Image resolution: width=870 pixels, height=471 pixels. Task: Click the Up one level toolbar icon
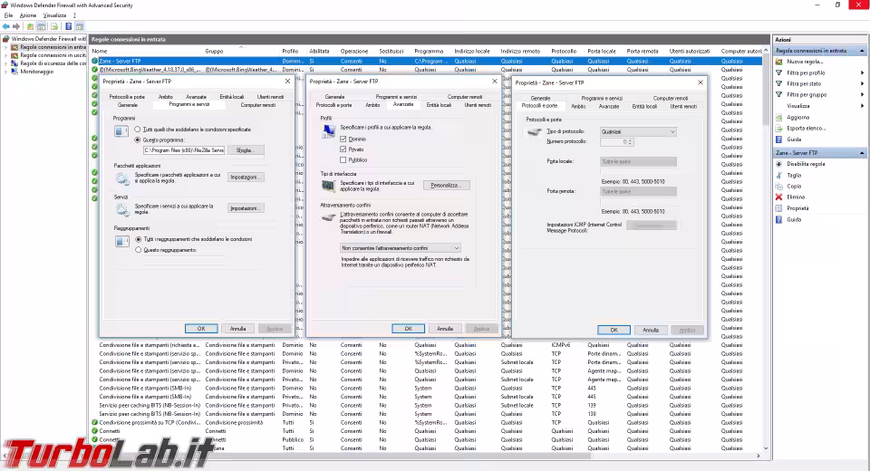click(30, 26)
